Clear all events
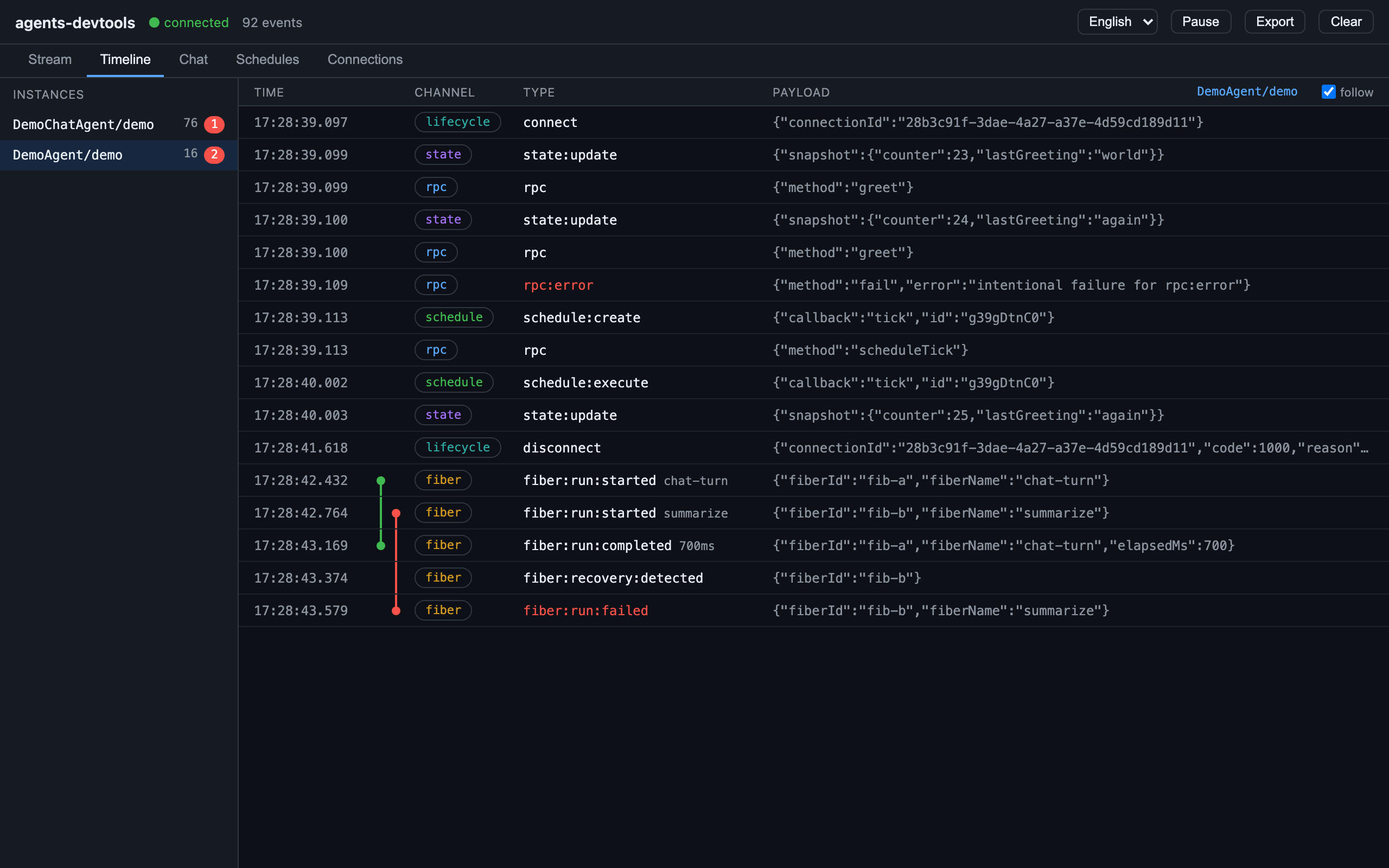The width and height of the screenshot is (1389, 868). (1346, 22)
